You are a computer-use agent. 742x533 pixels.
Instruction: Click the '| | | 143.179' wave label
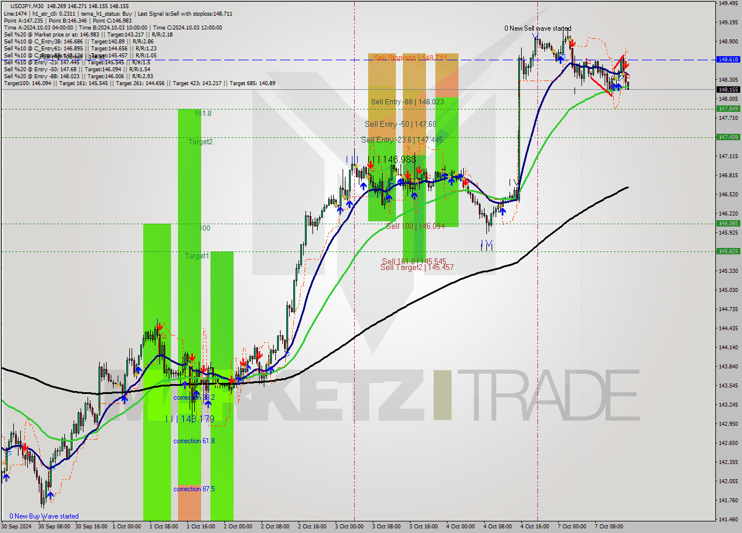click(190, 419)
